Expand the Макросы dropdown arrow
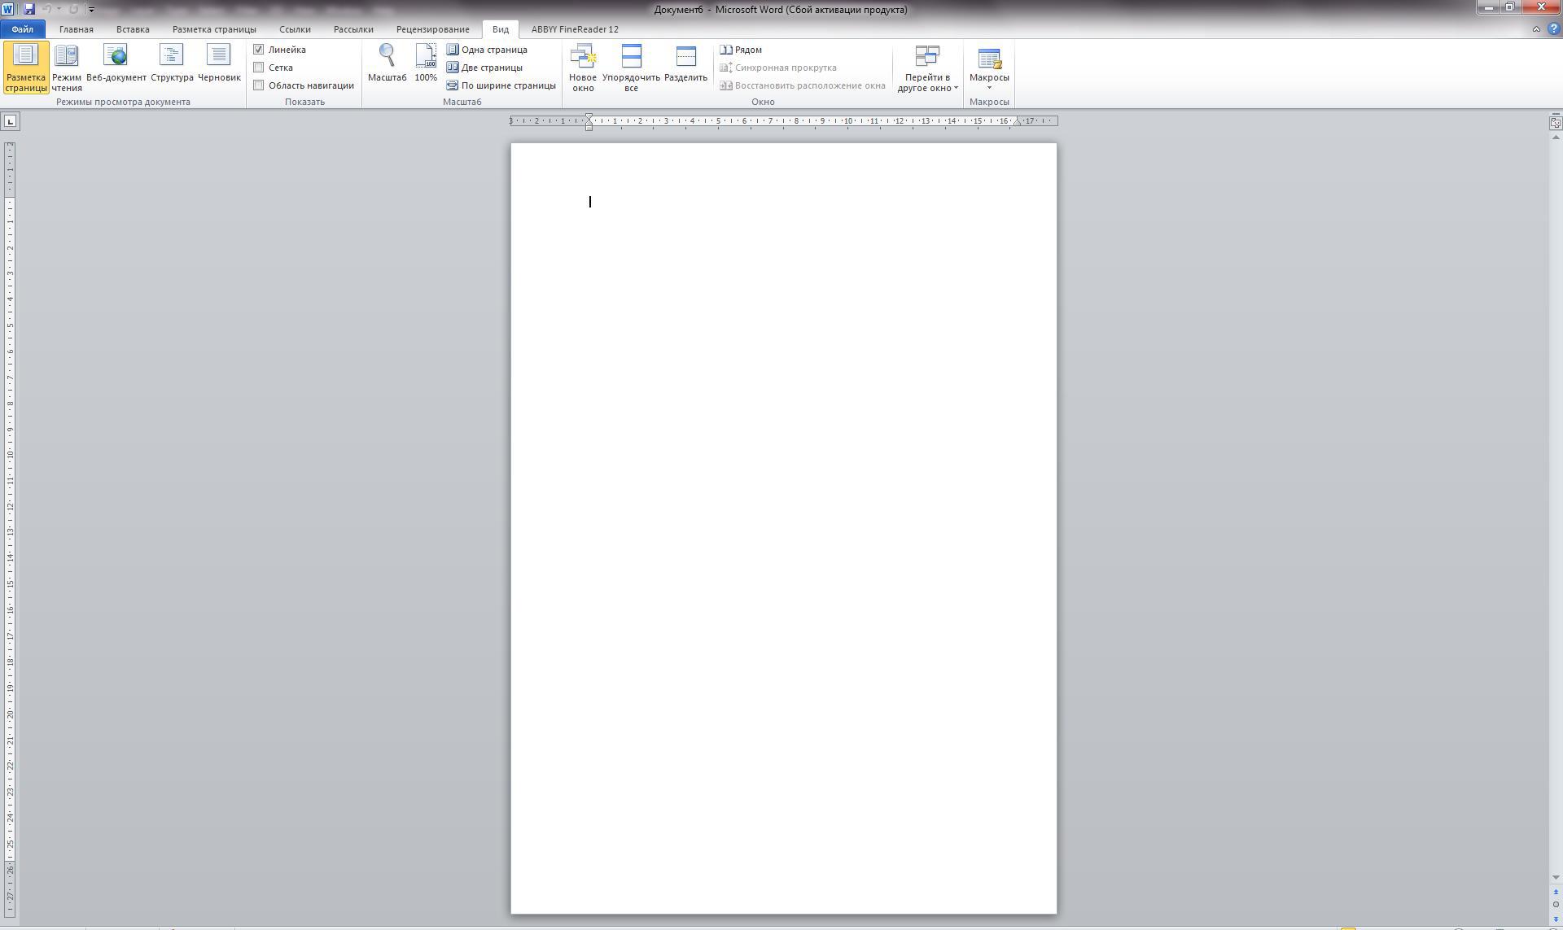1563x930 pixels. coord(989,87)
